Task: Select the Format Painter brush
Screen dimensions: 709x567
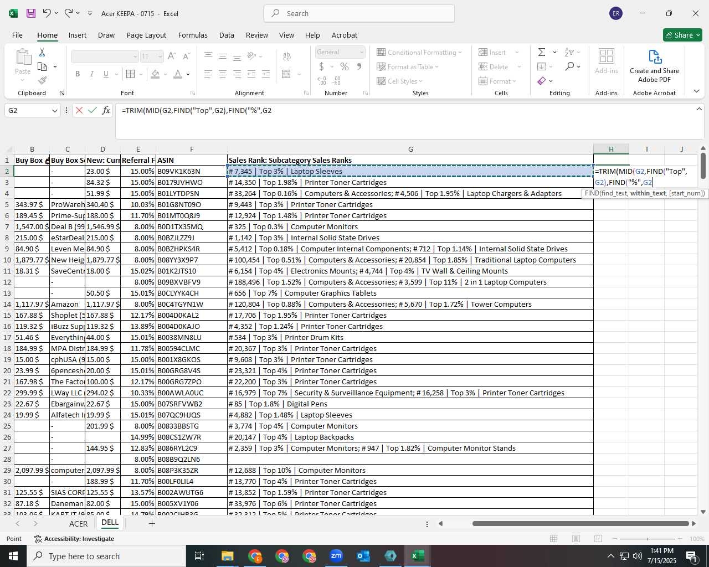Action: point(42,80)
